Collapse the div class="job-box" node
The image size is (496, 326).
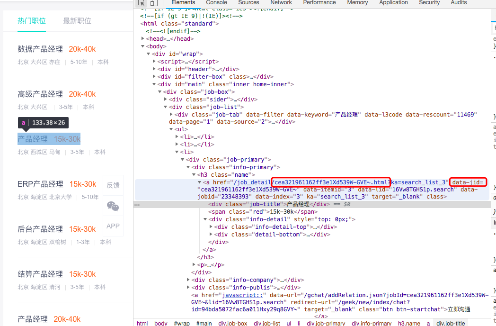pos(160,92)
